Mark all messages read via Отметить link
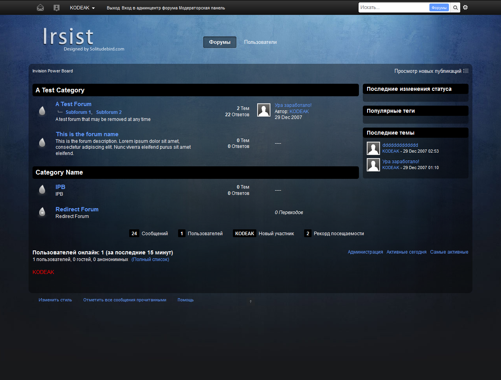 click(x=124, y=300)
